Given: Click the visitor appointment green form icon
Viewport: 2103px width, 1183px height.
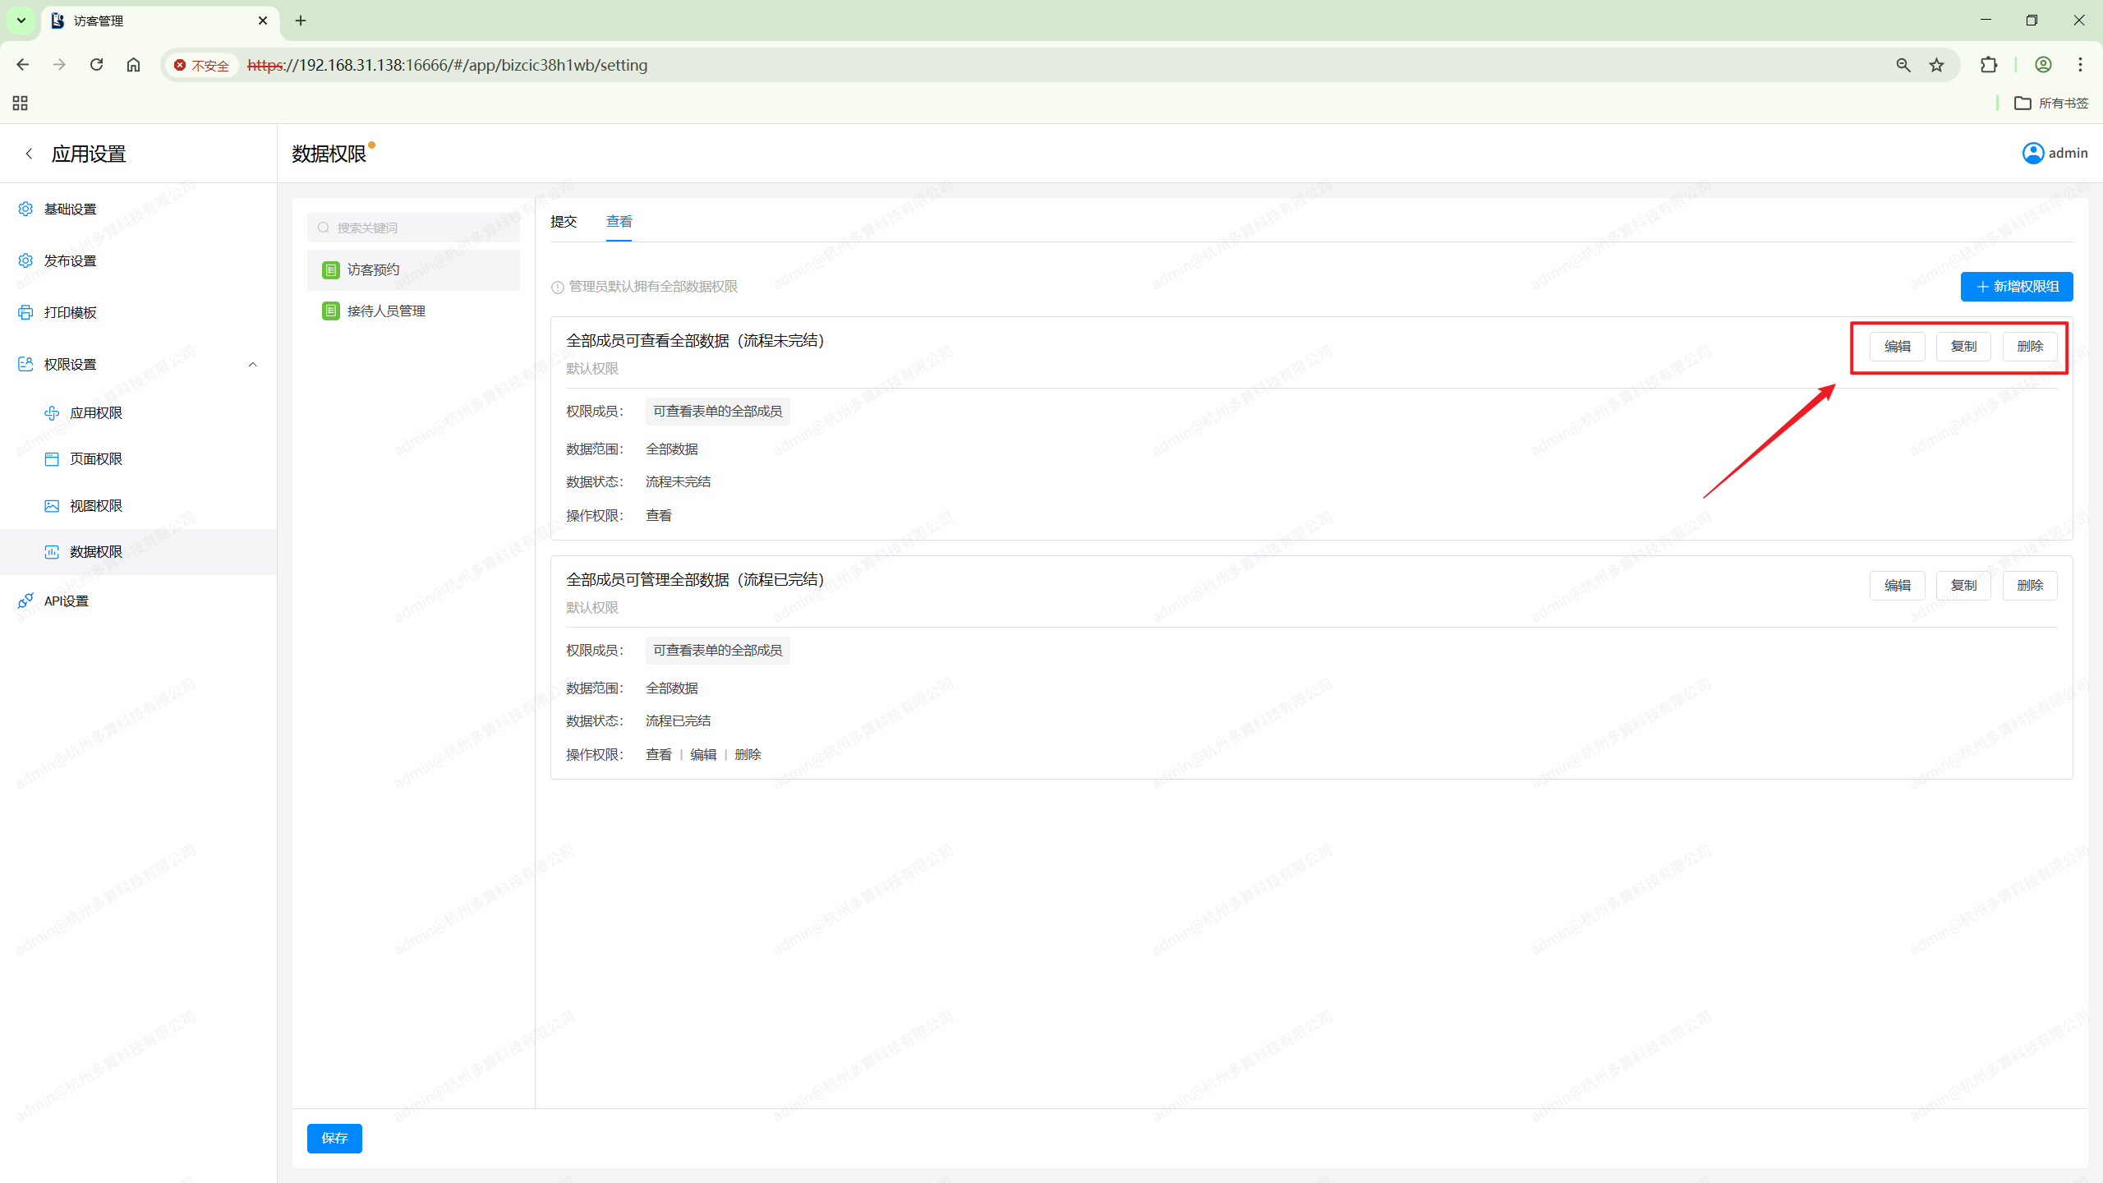Looking at the screenshot, I should click(x=331, y=269).
